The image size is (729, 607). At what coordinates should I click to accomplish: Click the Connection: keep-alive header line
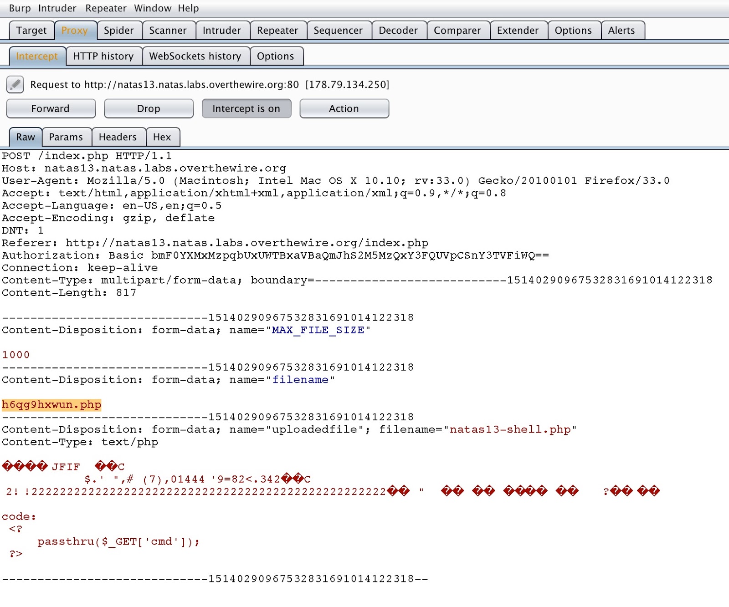click(x=80, y=267)
